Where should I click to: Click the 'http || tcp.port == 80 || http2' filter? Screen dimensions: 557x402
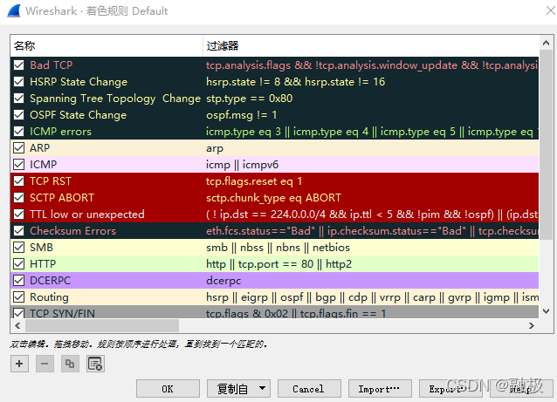(x=278, y=264)
